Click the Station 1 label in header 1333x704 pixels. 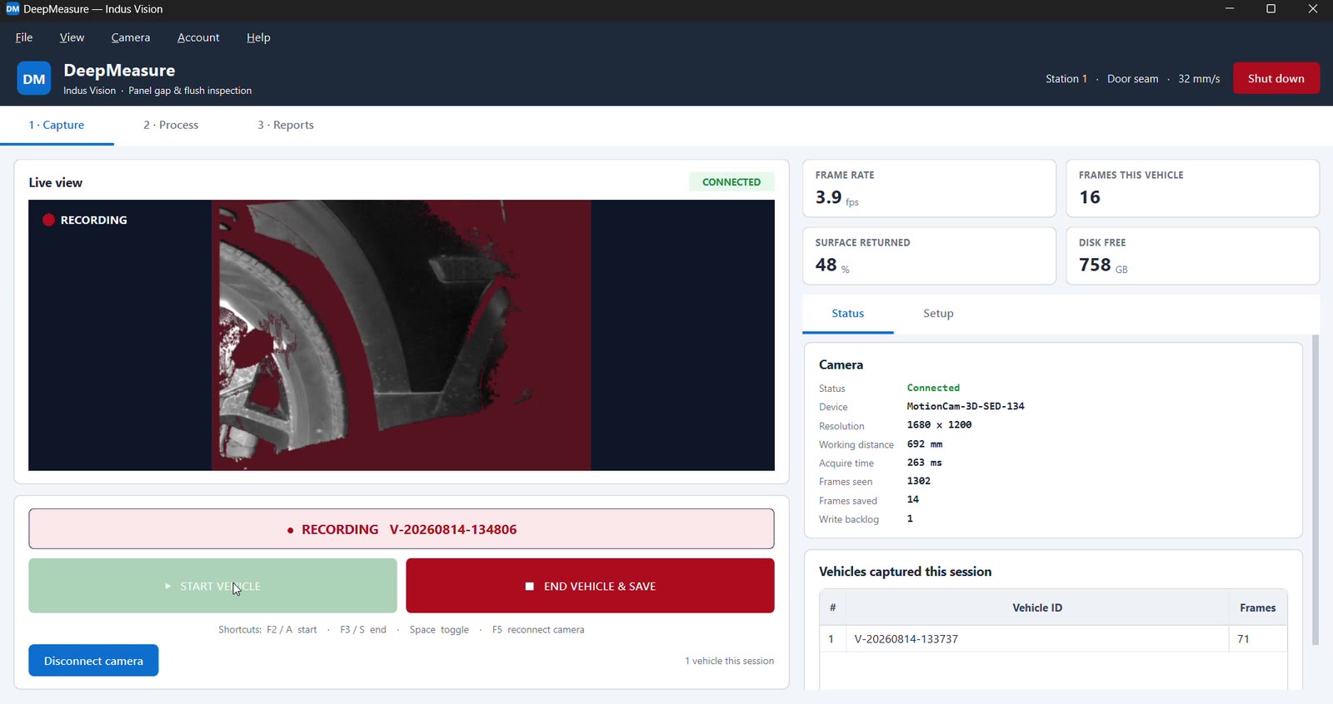1066,79
